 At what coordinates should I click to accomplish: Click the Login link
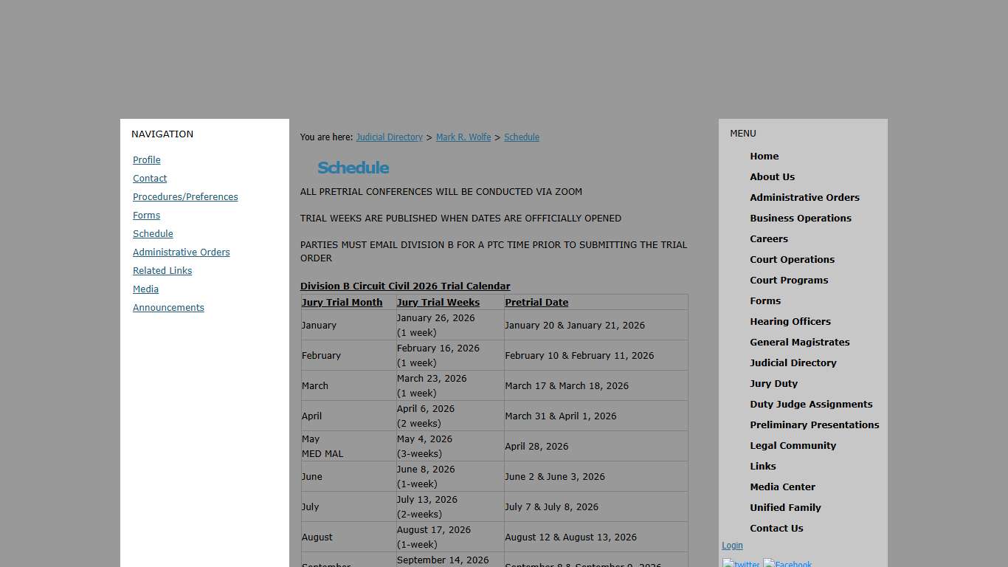pos(732,545)
